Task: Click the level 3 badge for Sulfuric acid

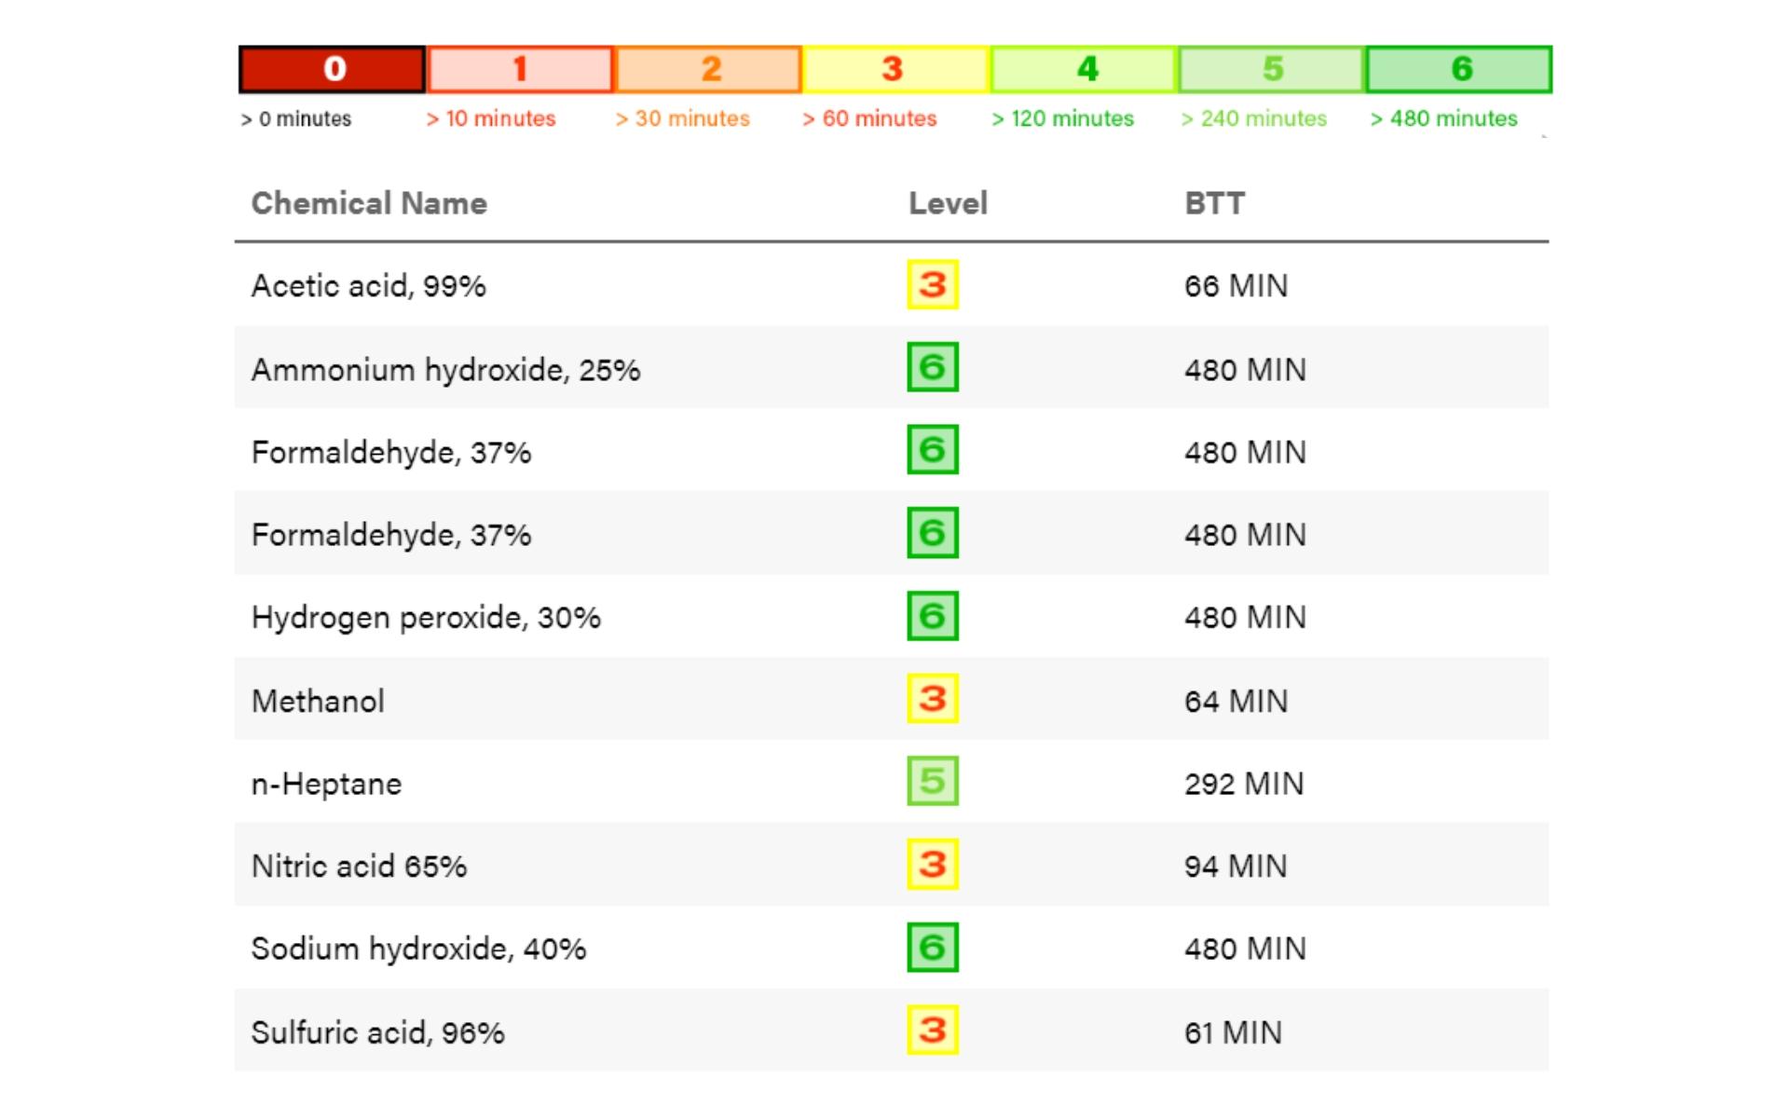Action: 932,1031
